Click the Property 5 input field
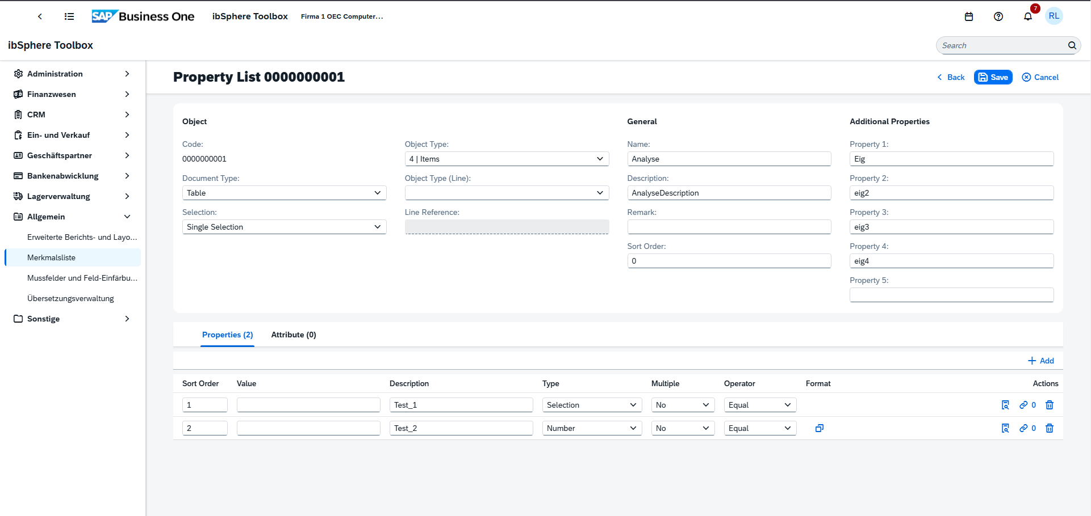Screen dimensions: 1091x516 (951, 295)
